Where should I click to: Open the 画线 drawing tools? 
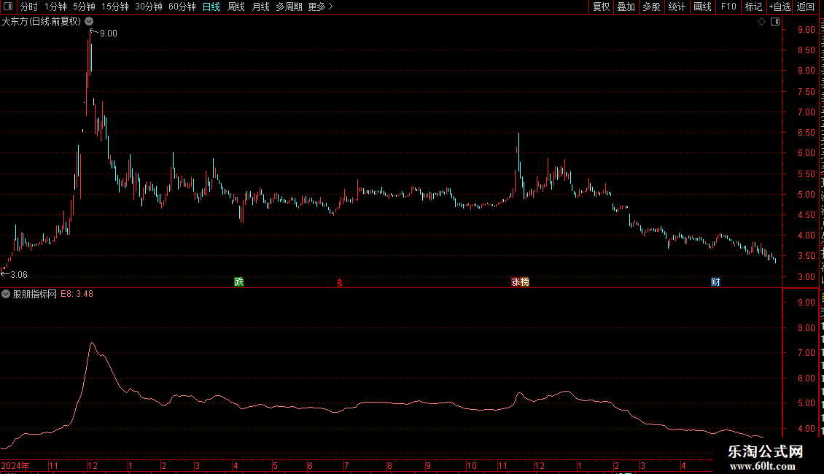703,7
